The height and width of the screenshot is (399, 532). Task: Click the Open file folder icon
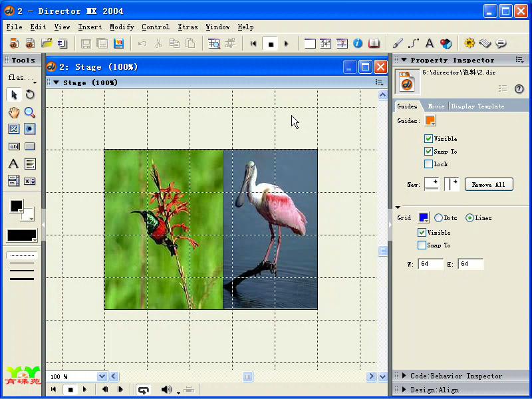[47, 43]
